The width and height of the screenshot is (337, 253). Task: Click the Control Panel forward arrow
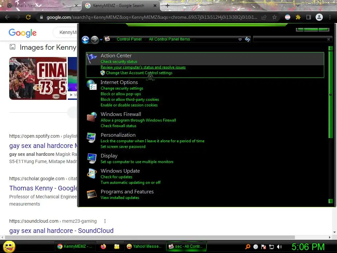click(94, 40)
